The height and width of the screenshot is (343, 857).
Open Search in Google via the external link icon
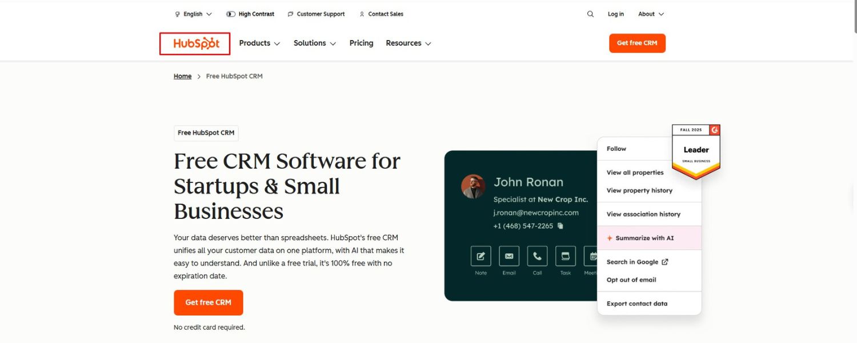664,261
